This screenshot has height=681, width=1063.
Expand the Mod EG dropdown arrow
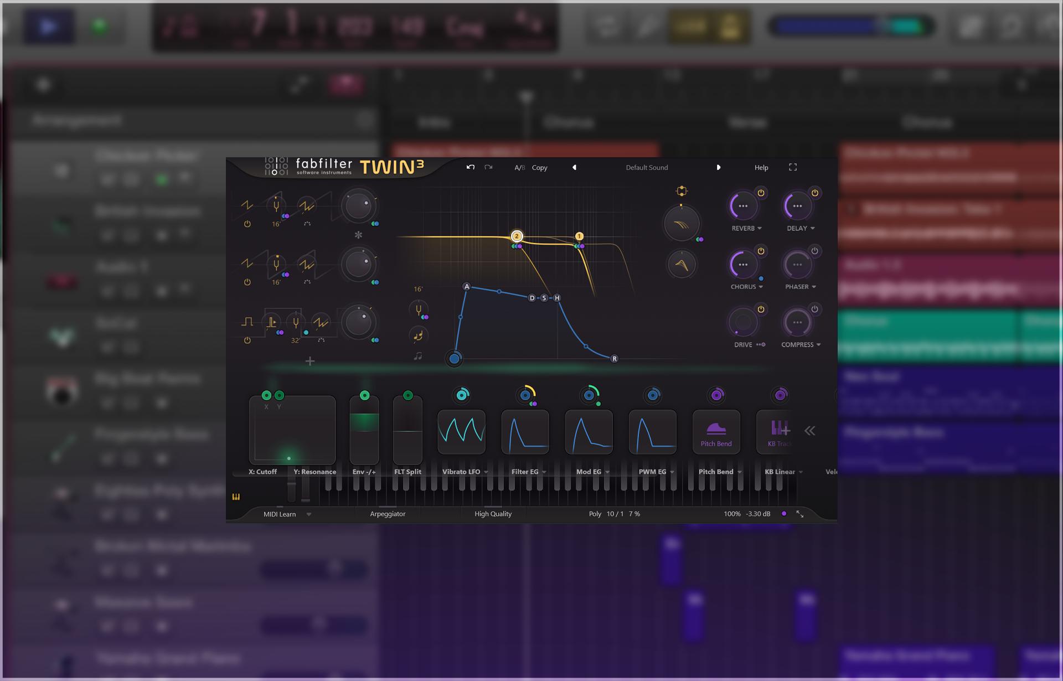coord(607,472)
